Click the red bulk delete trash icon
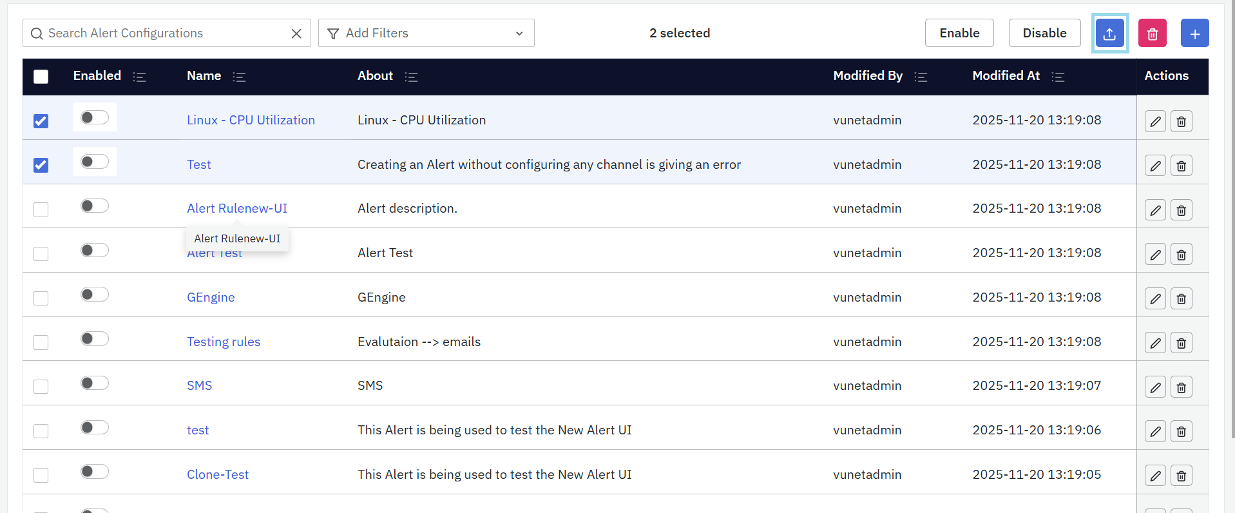Image resolution: width=1235 pixels, height=513 pixels. pos(1153,34)
